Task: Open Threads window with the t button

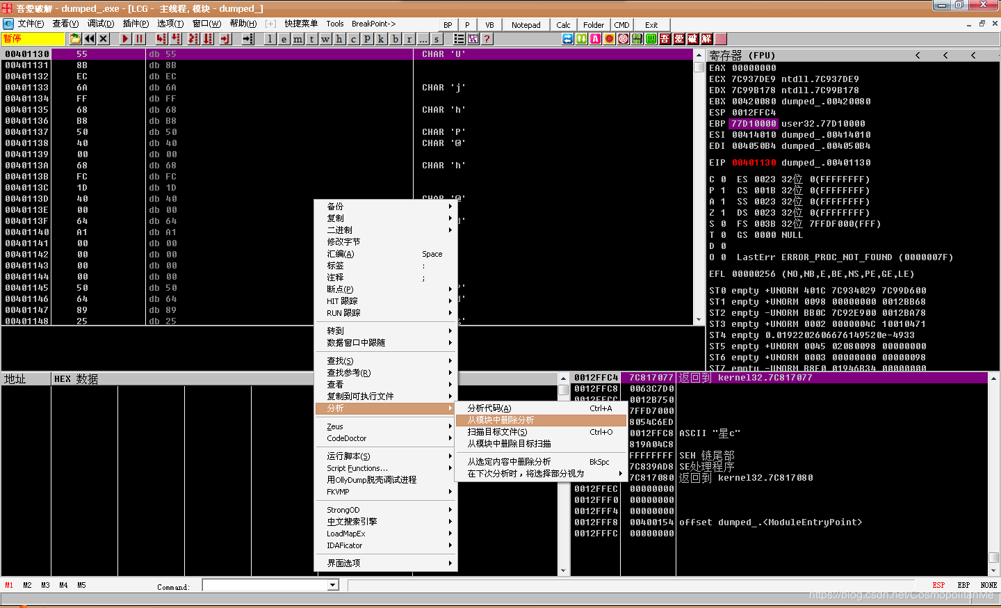Action: click(311, 39)
